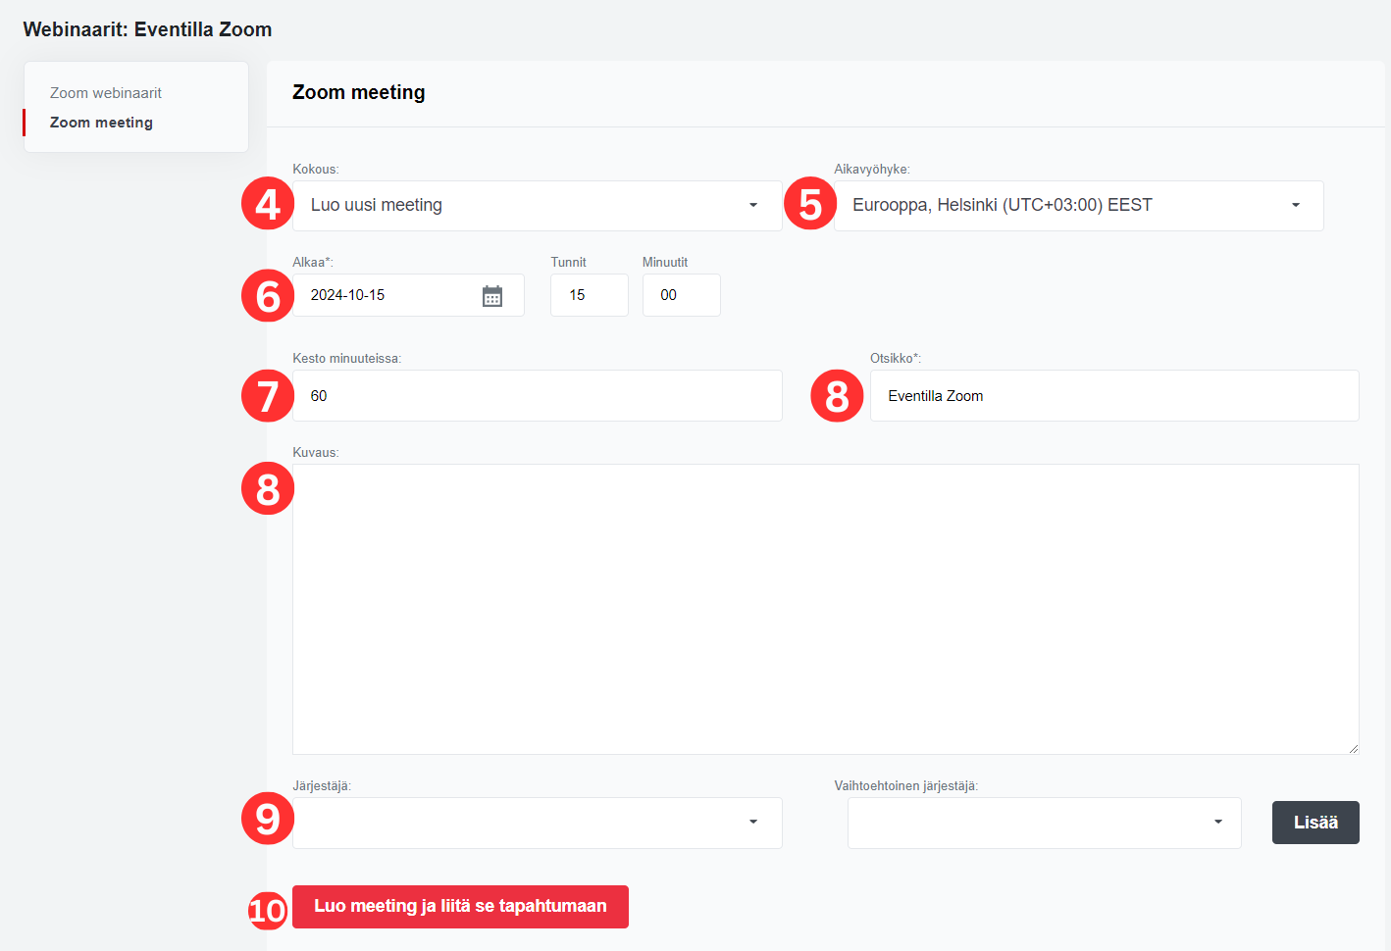
Task: Select Zoom meeting in the sidebar
Action: click(101, 123)
